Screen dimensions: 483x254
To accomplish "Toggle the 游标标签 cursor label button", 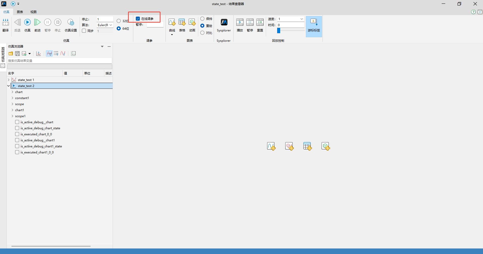I will point(314,26).
